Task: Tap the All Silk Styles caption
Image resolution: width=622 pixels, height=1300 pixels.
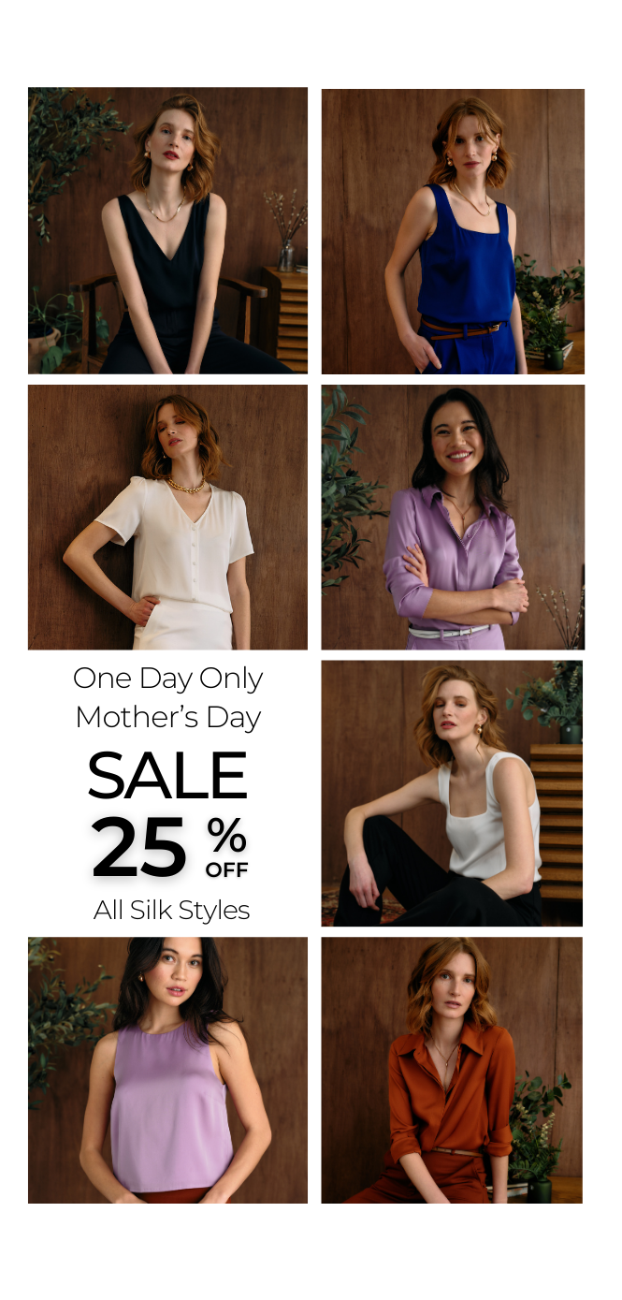Action: 171,910
